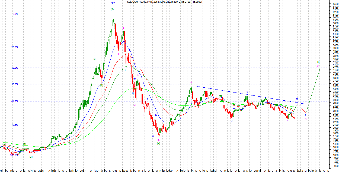Select the blue '1?' wave label at top
Image resolution: width=339 pixels, height=172 pixels.
tap(113, 3)
